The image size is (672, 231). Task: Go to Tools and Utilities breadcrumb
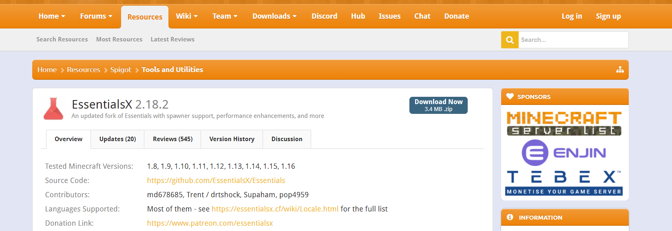click(172, 70)
